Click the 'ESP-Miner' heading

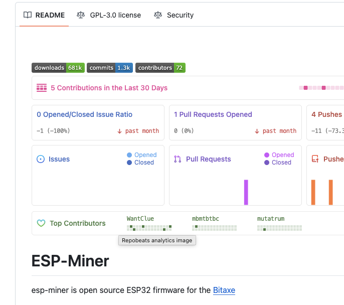click(70, 261)
